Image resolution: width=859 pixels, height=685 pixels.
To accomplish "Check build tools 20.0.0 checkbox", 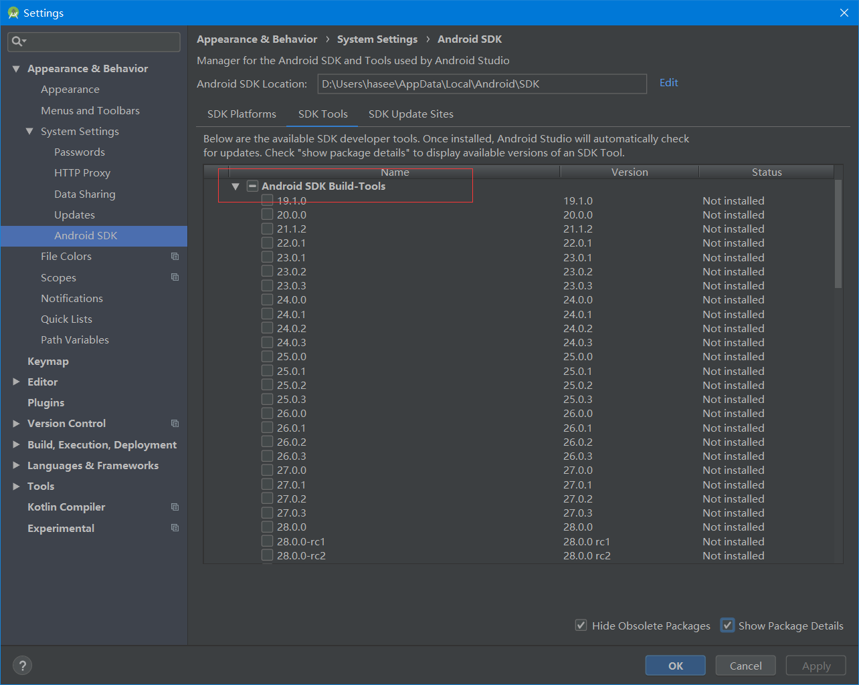I will pyautogui.click(x=267, y=215).
